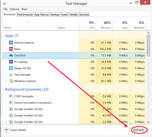
Task: Expand the last Google Installer row
Action: pos(6,122)
